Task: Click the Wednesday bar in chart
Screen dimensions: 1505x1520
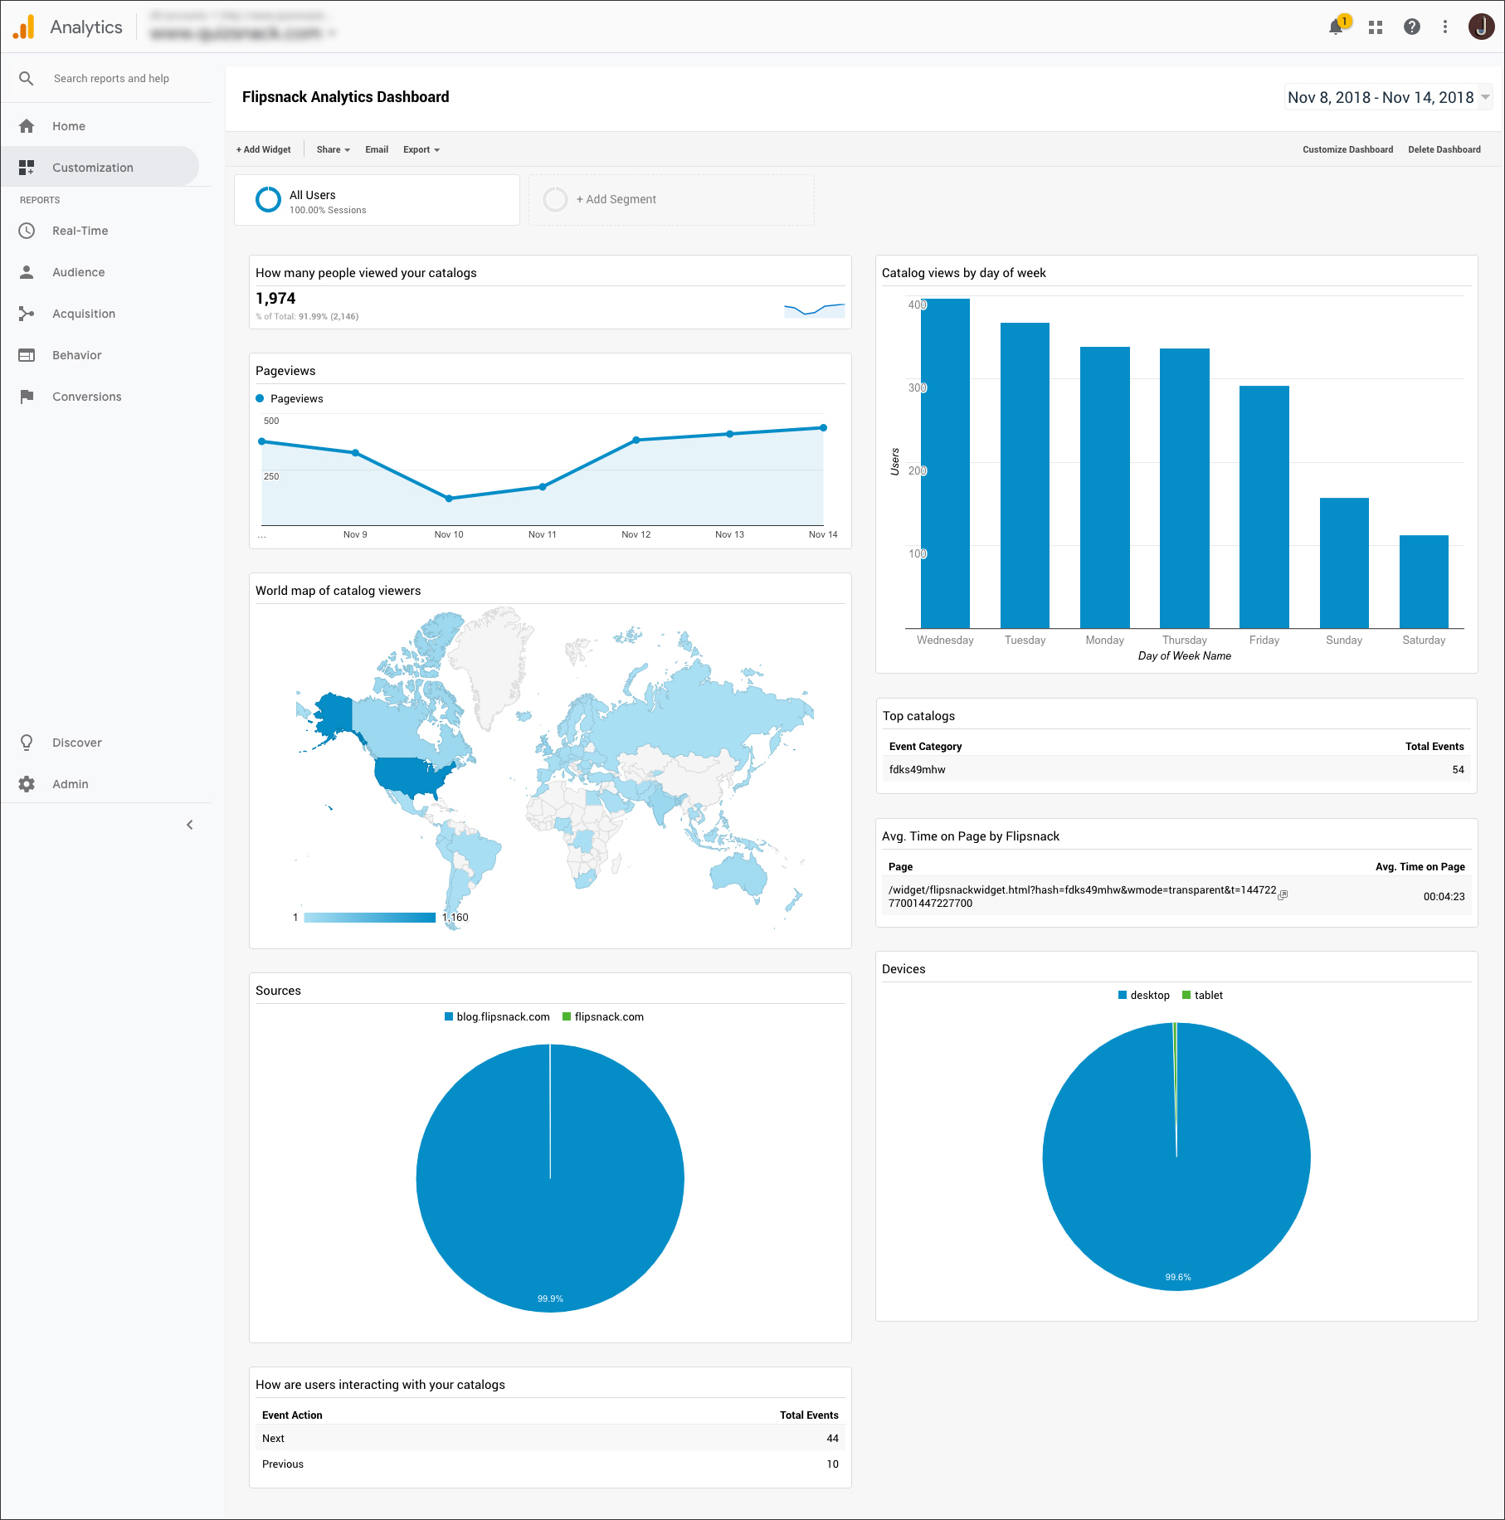Action: 945,463
